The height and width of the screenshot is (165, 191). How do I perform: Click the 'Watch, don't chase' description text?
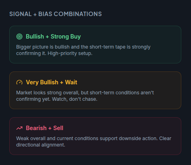click(75, 99)
